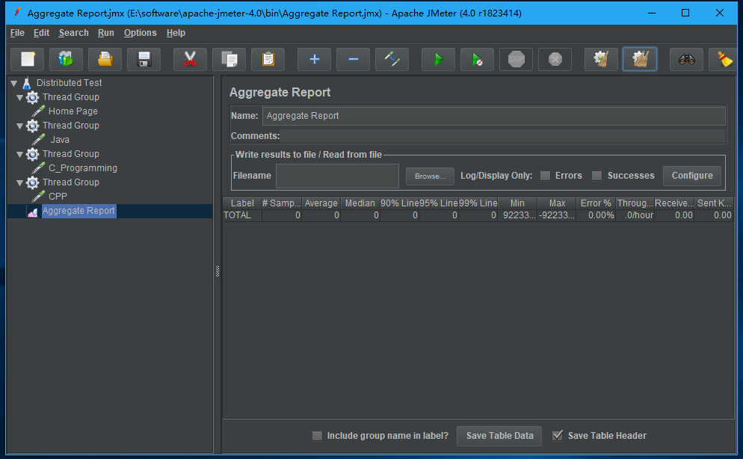Open the Templates icon in toolbar
Screen dimensions: 743x459
(x=67, y=59)
